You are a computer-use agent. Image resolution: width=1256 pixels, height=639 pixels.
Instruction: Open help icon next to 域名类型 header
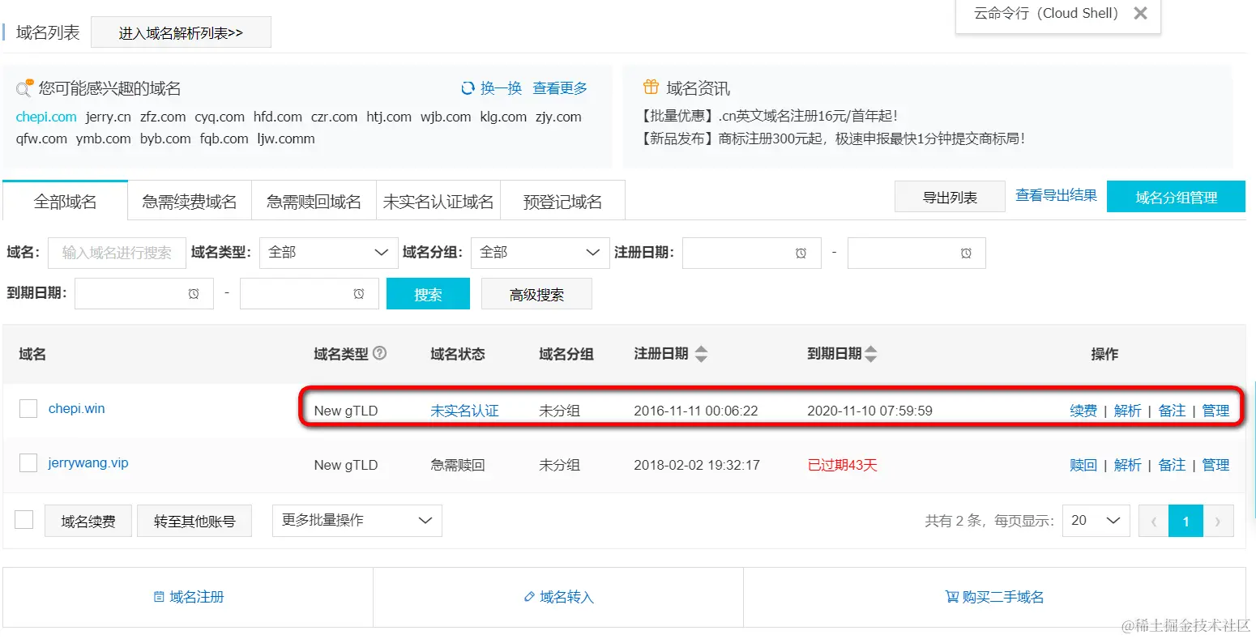379,353
